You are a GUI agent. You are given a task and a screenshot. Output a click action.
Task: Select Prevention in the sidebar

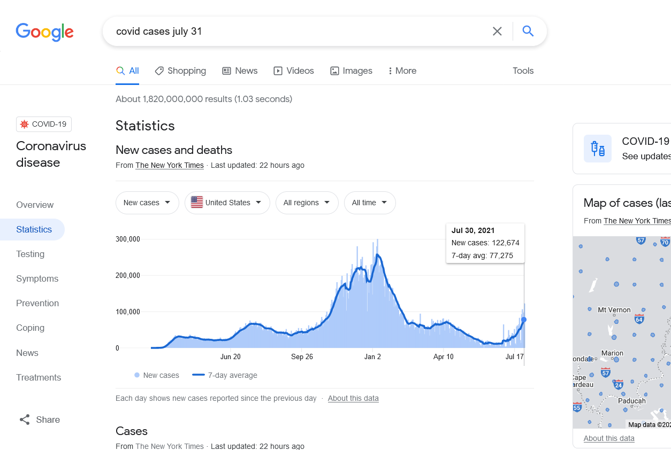coord(37,303)
